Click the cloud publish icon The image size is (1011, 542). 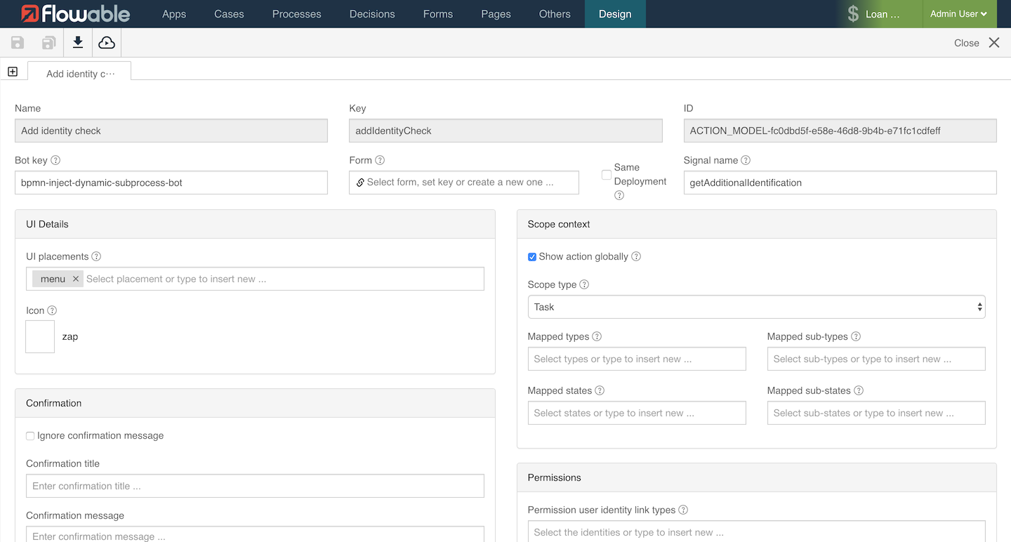(107, 43)
